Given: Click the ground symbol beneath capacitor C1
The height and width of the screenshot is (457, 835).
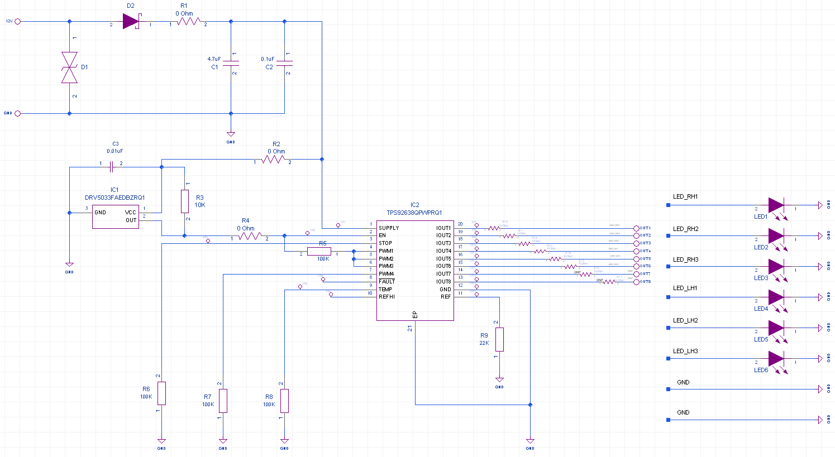Looking at the screenshot, I should coord(231,134).
